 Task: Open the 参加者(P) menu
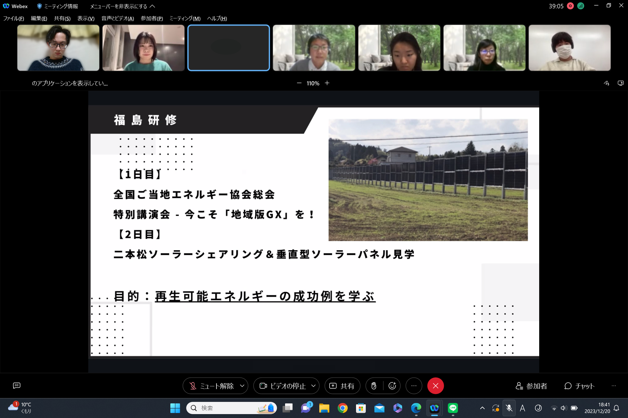152,18
